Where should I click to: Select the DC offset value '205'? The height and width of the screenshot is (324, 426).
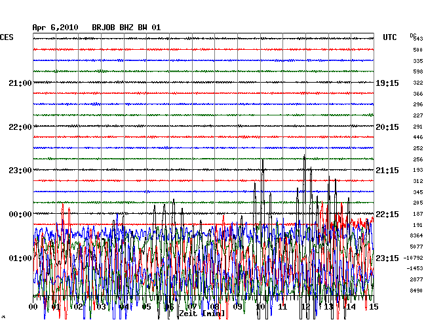(x=418, y=203)
